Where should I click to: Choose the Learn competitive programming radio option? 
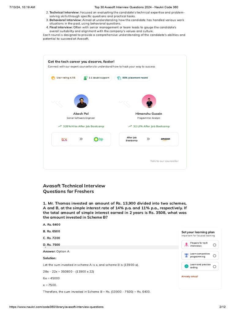(214, 255)
